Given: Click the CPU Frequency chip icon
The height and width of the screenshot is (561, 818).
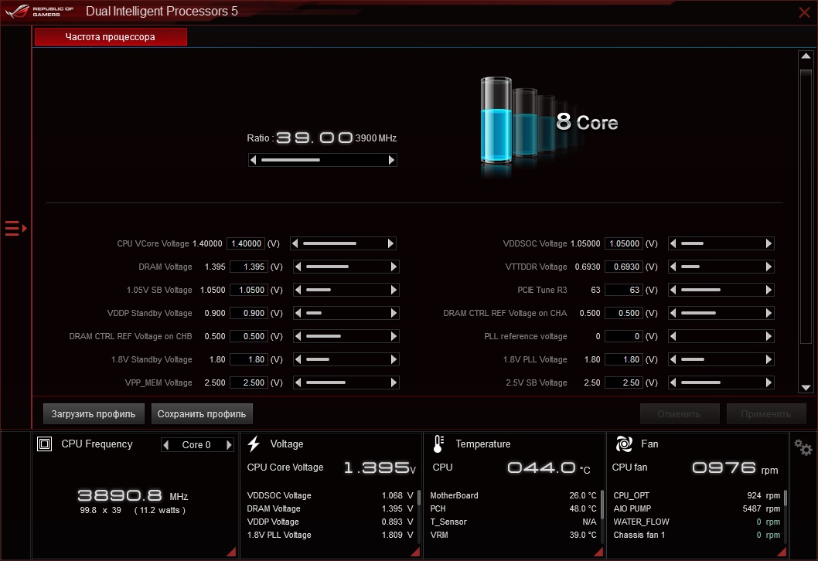Looking at the screenshot, I should 44,444.
